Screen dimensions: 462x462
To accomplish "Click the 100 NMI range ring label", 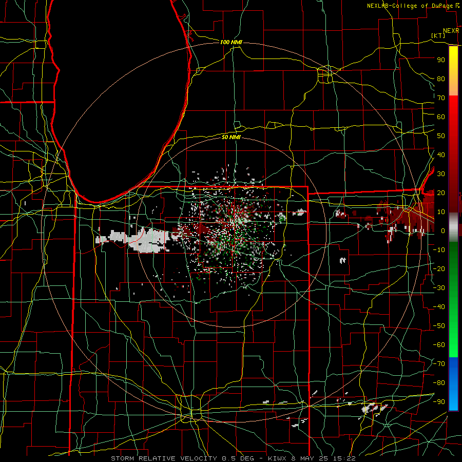I will (x=231, y=42).
